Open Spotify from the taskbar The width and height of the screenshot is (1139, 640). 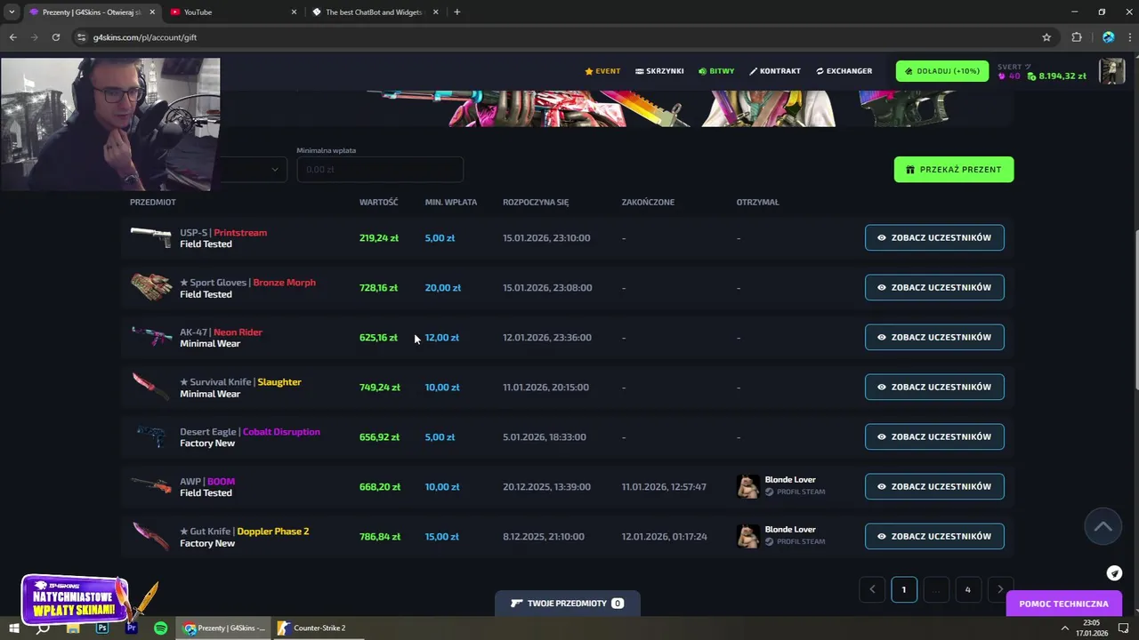(x=161, y=628)
